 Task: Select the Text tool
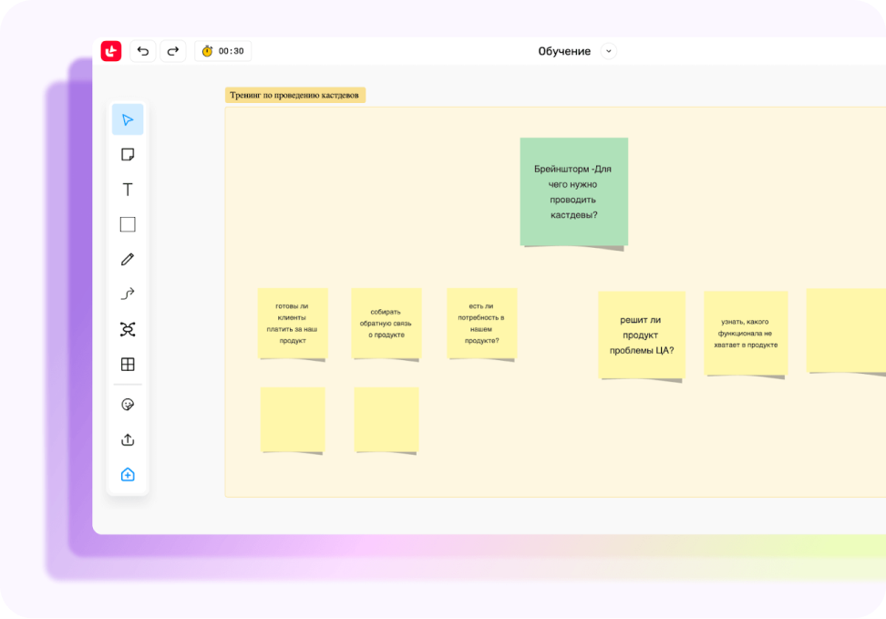[128, 190]
